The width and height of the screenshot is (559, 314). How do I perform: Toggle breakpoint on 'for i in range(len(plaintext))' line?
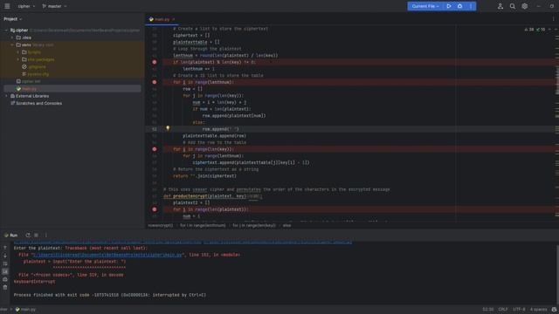click(x=155, y=209)
